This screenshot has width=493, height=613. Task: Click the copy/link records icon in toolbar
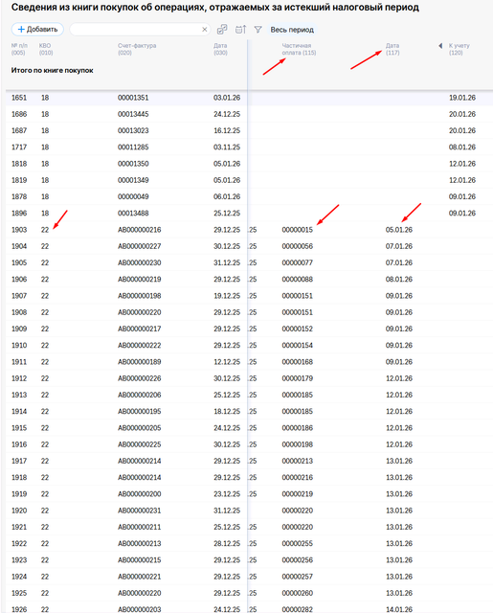click(222, 30)
